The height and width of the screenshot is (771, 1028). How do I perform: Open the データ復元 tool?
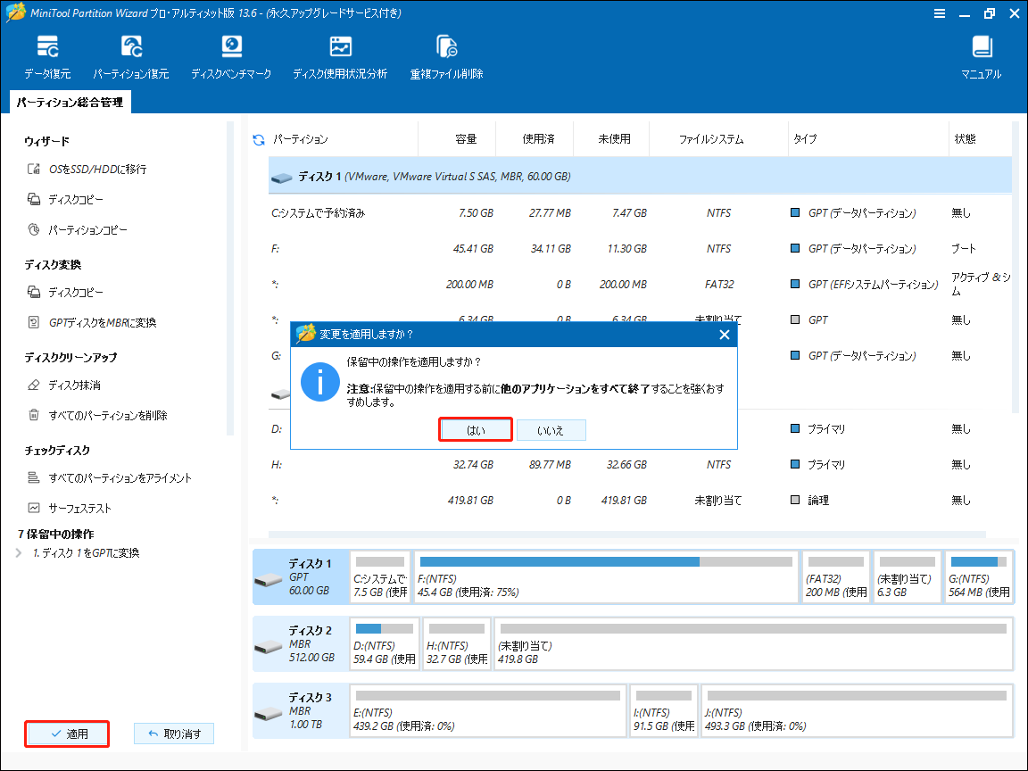[47, 57]
